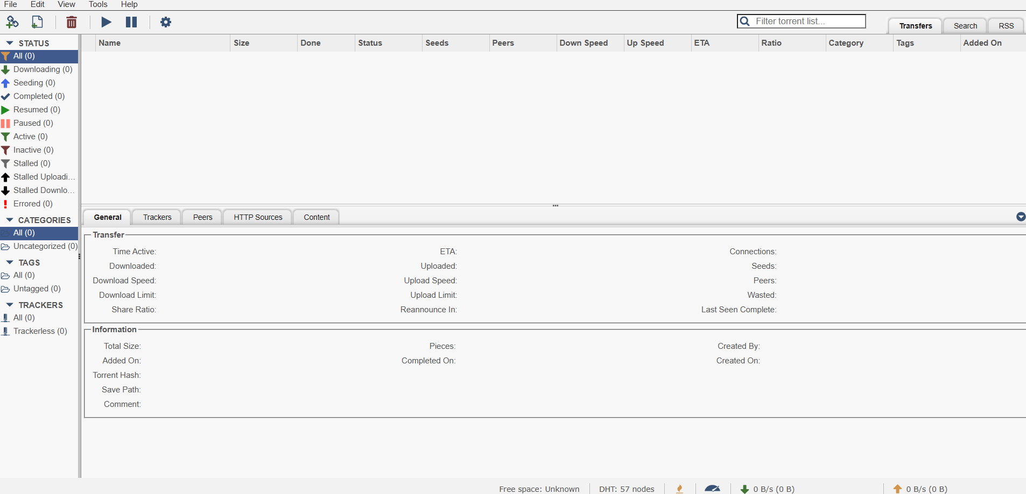Collapse the CATEGORIES filter section
1026x494 pixels.
pos(10,220)
